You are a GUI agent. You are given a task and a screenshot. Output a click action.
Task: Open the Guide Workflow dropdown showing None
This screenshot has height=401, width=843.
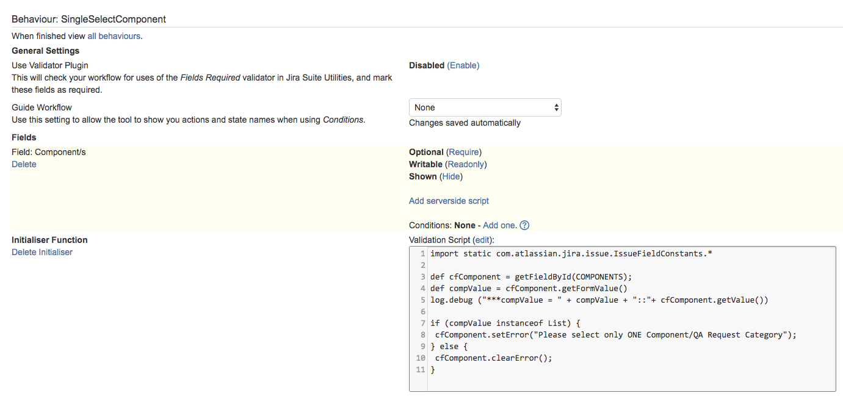[x=485, y=107]
